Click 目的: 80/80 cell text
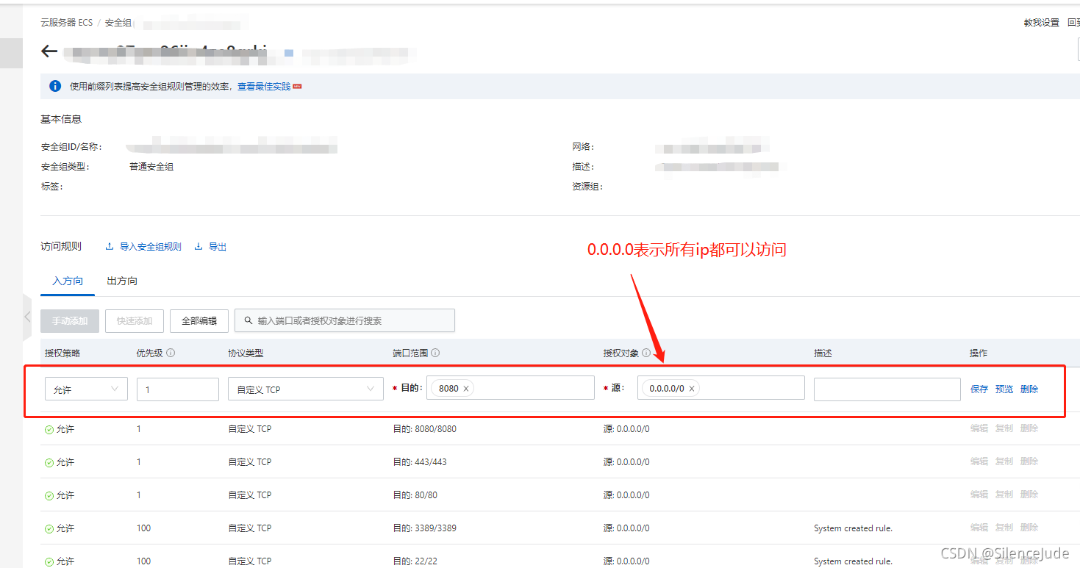The height and width of the screenshot is (568, 1080). pyautogui.click(x=415, y=495)
